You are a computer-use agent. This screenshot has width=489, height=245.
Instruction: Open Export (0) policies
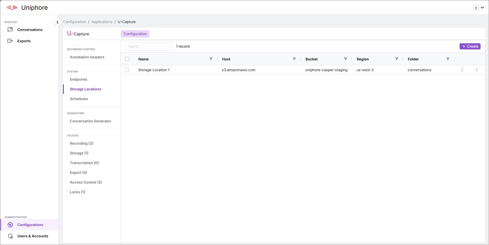pos(79,173)
